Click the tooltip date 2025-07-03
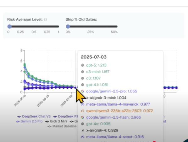The height and width of the screenshot is (142, 188). click(x=94, y=57)
